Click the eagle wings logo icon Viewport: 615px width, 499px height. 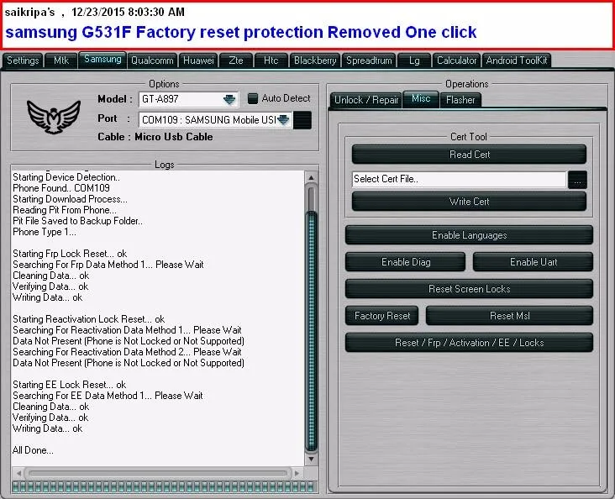[54, 117]
